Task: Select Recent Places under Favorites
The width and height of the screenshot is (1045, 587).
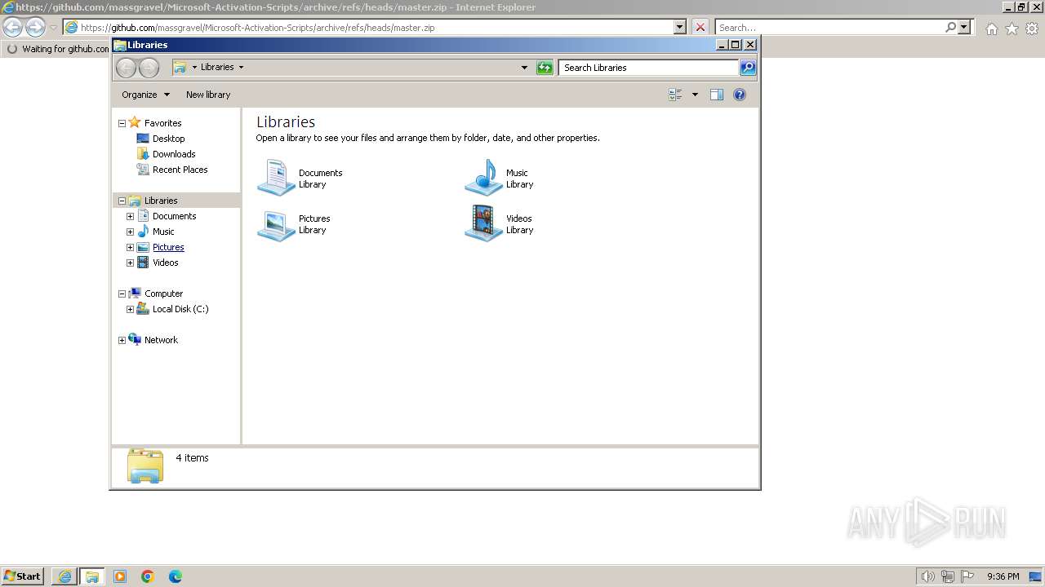Action: tap(180, 170)
